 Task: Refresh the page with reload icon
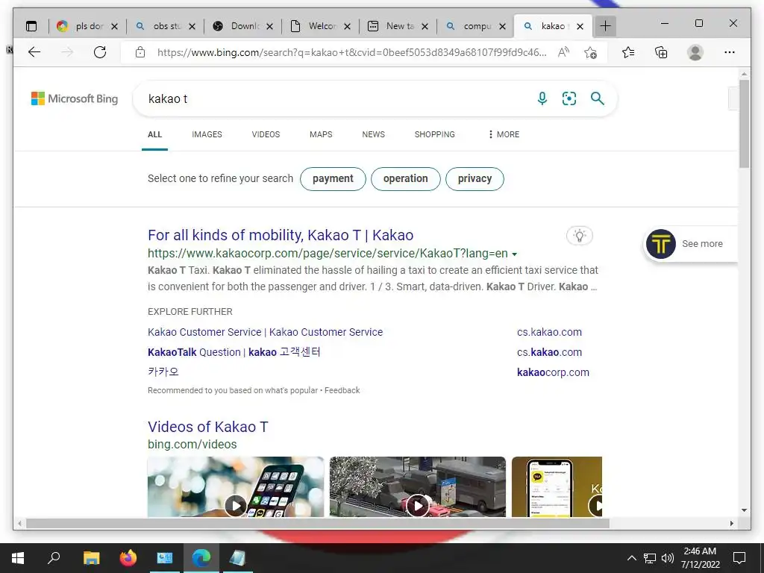point(100,52)
